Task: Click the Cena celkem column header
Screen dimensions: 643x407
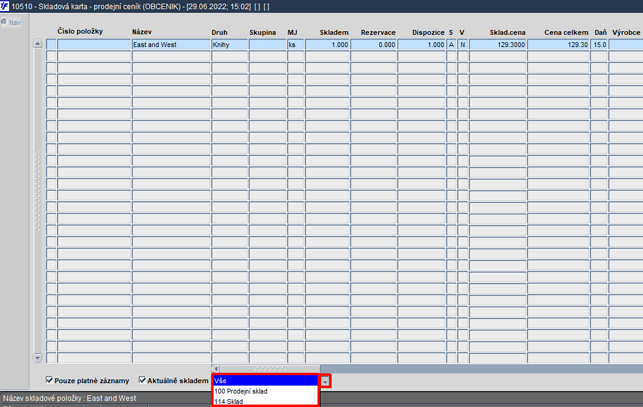Action: pyautogui.click(x=567, y=32)
